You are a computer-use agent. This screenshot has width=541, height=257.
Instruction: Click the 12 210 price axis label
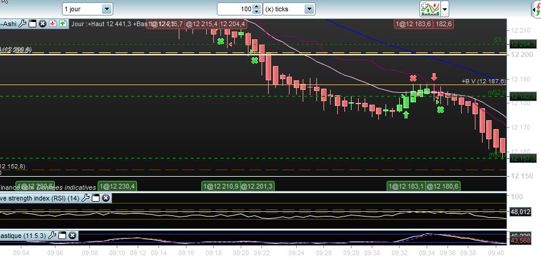pyautogui.click(x=520, y=31)
